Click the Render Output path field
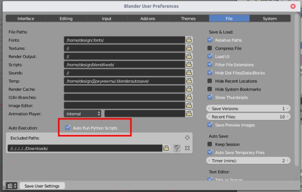 point(125,56)
